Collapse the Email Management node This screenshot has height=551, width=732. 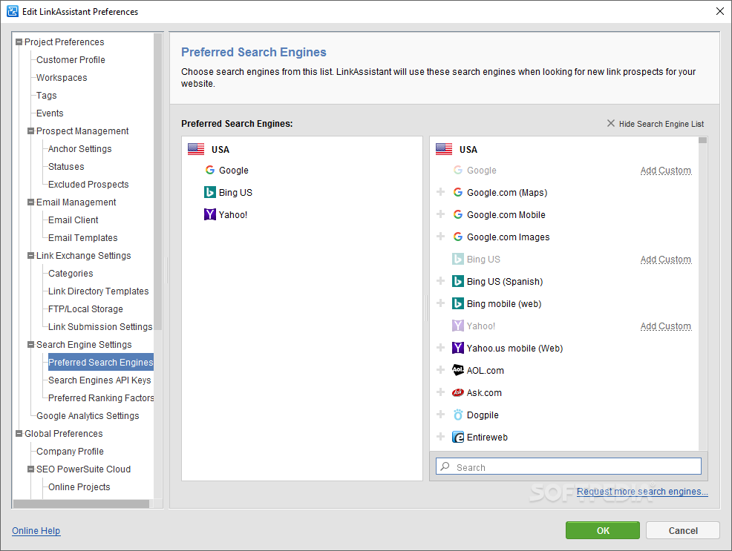31,202
